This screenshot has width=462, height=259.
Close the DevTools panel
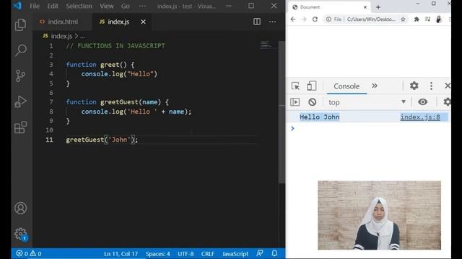(x=448, y=86)
